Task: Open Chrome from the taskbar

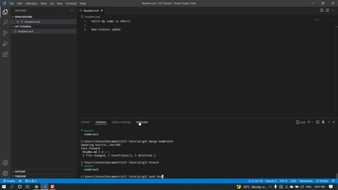Action: tap(36, 186)
